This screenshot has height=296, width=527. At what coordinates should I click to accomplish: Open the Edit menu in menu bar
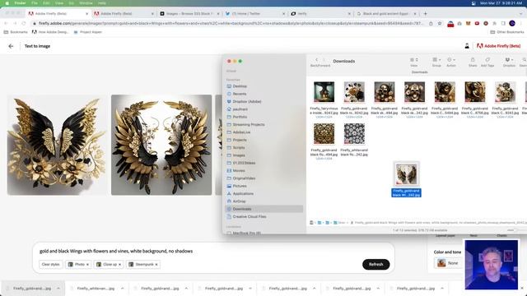pos(46,3)
